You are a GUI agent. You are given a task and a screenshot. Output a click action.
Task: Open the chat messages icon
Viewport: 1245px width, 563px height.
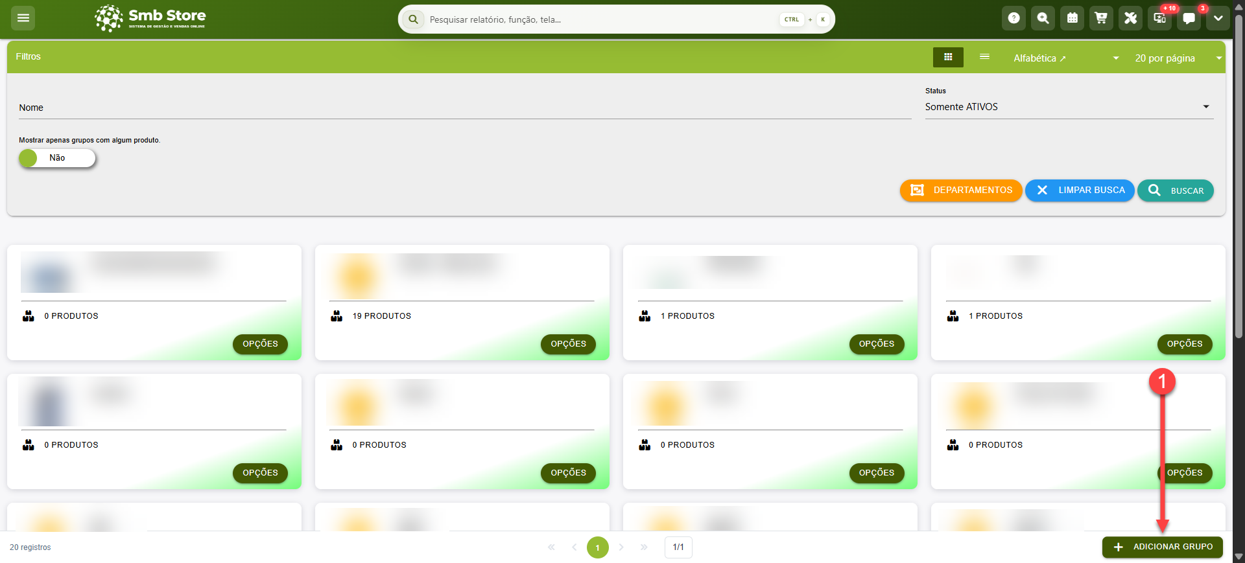1189,18
